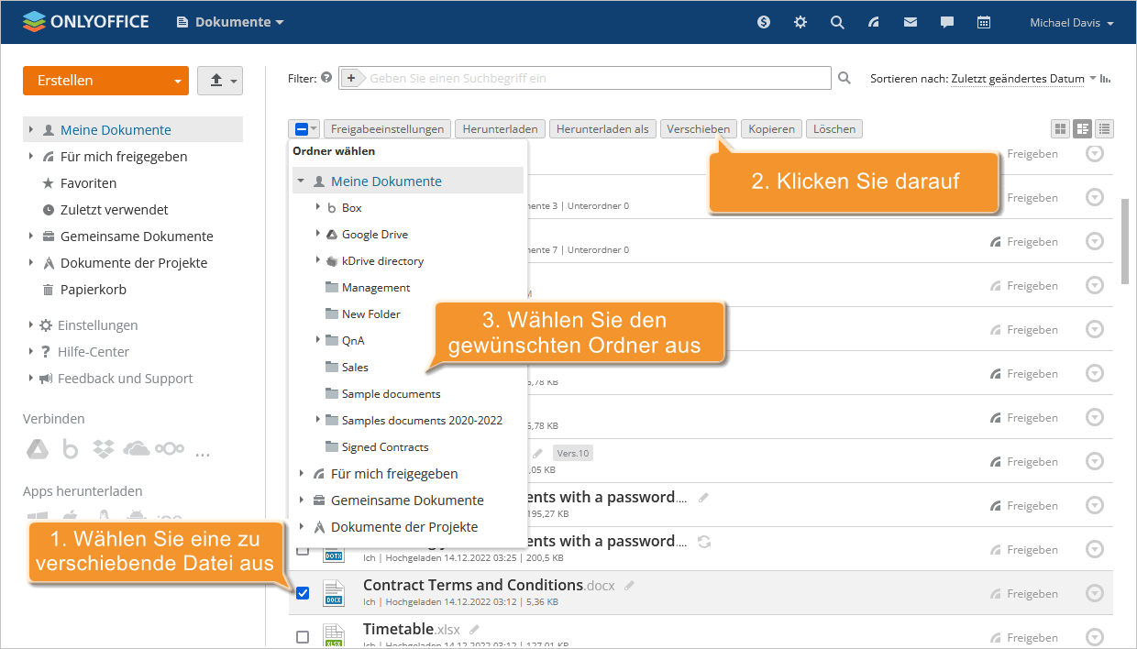This screenshot has height=649, width=1137.
Task: Select Google Drive in the folder picker
Action: pos(375,235)
